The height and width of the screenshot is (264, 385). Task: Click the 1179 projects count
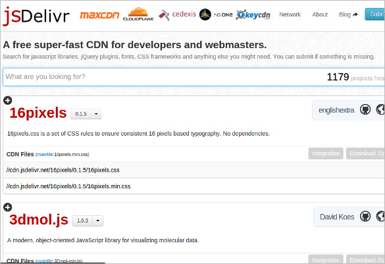click(338, 77)
